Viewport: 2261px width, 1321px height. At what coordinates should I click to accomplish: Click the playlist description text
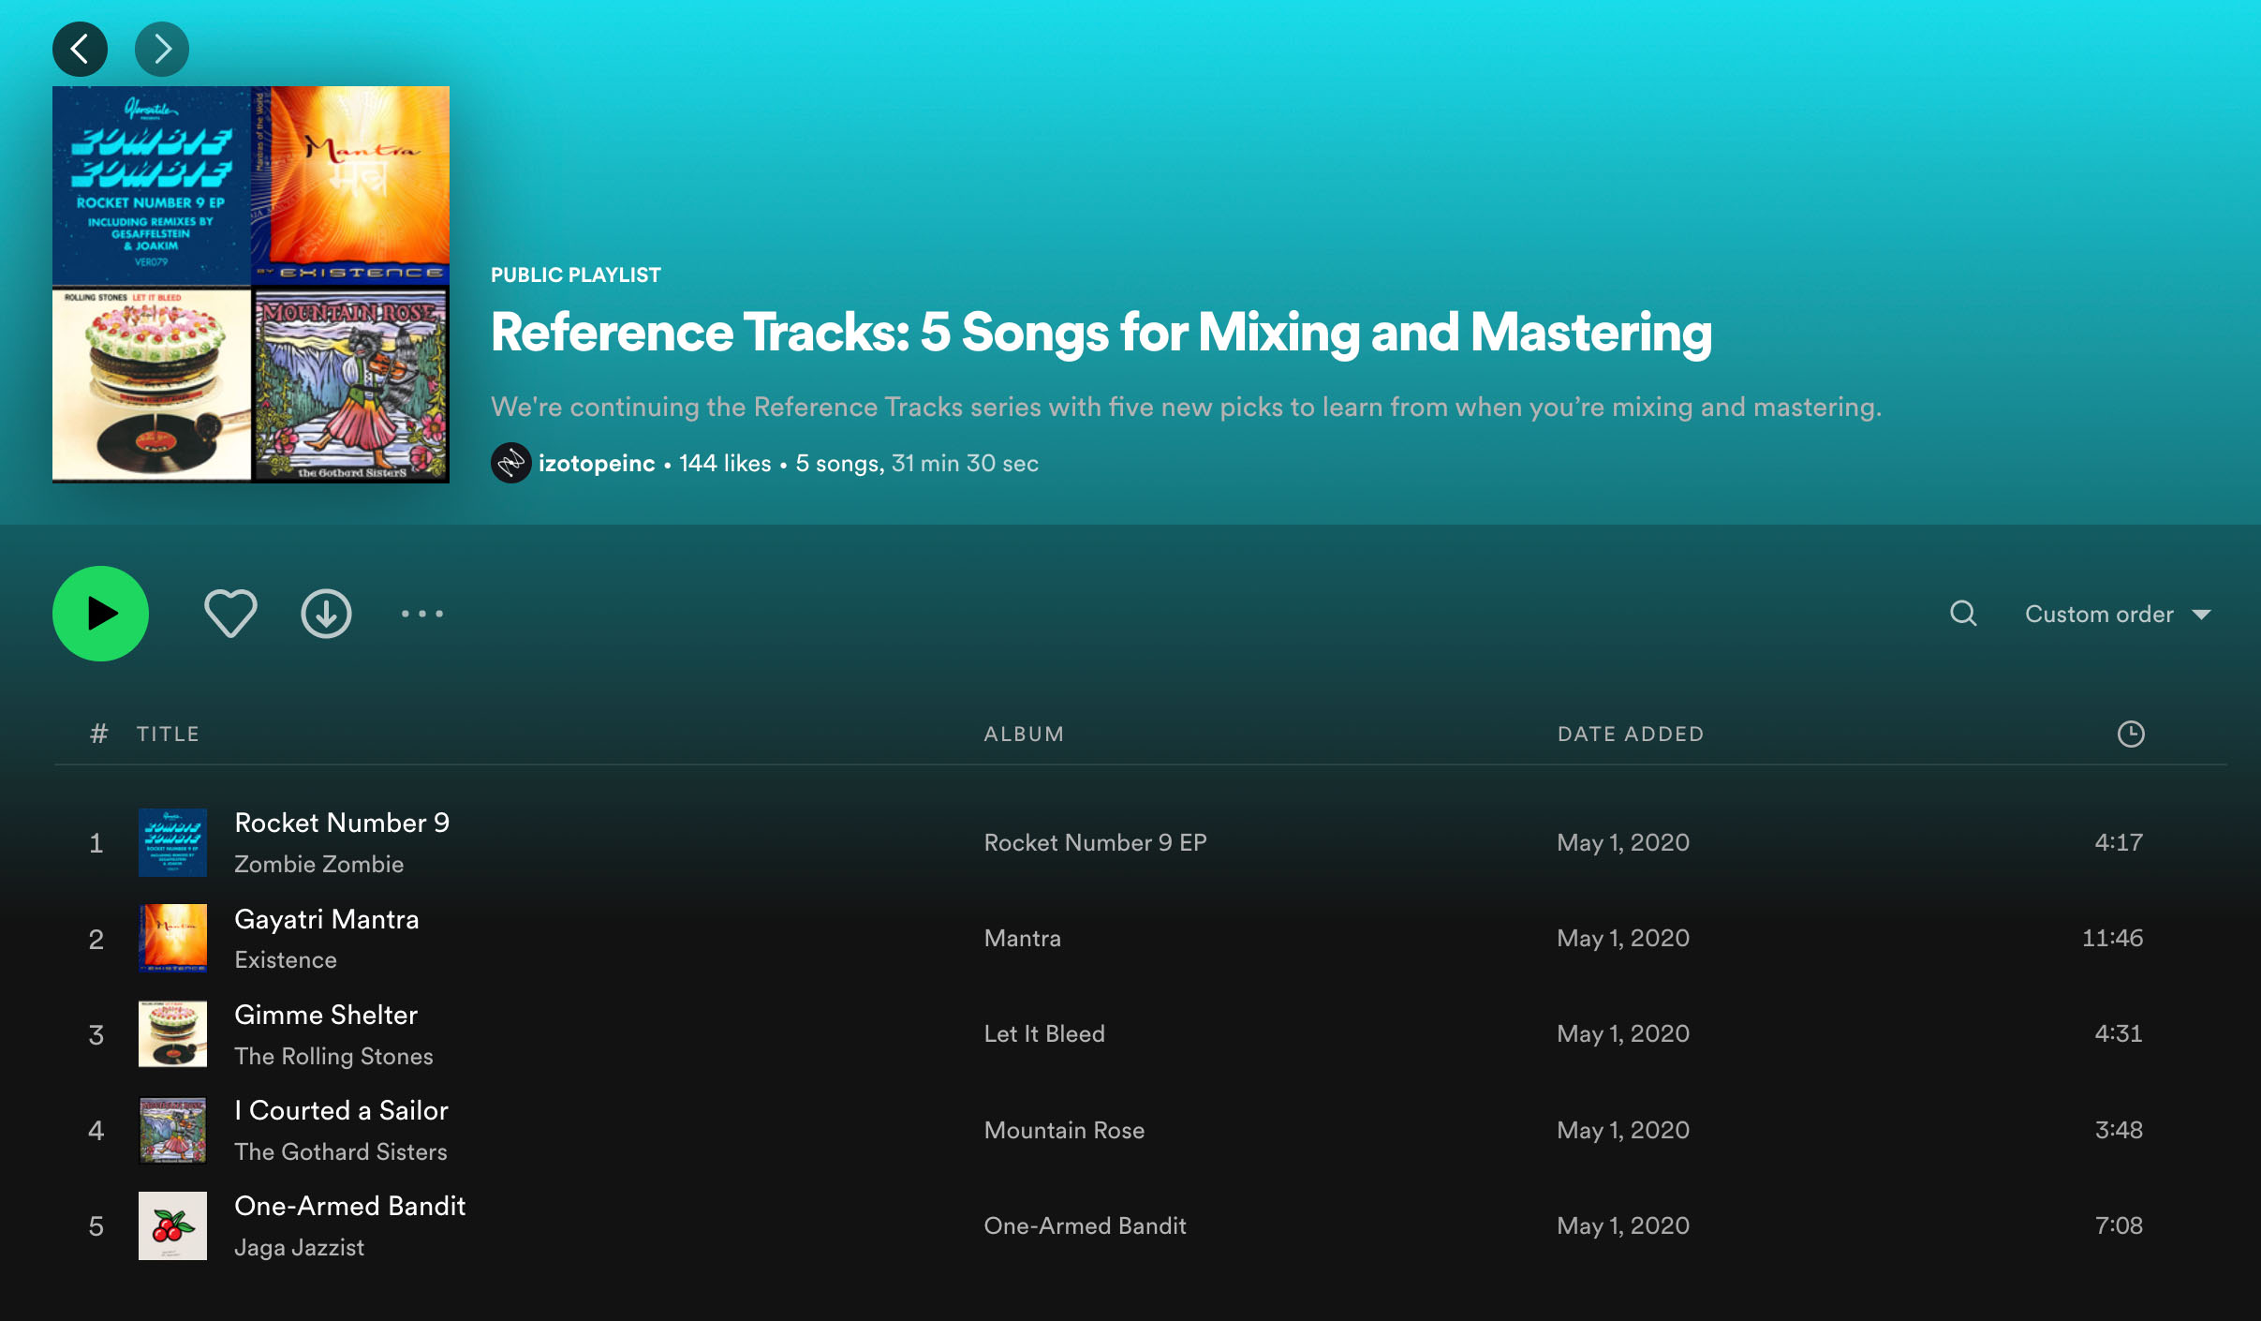(1187, 407)
